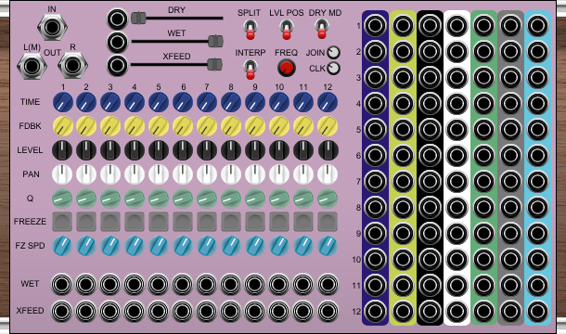Click the white PAN knob for tap 4
The height and width of the screenshot is (334, 566).
[x=135, y=174]
